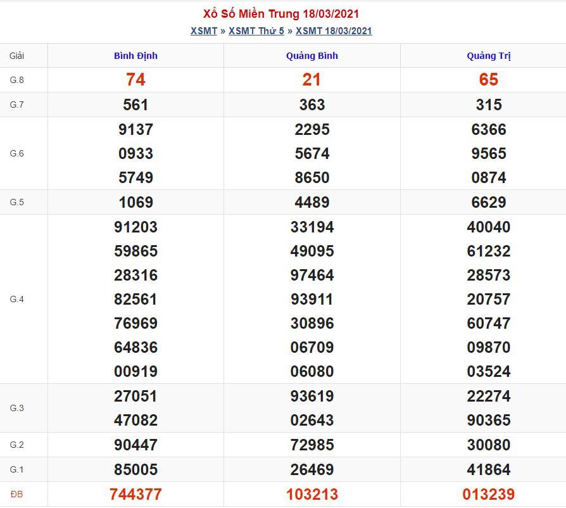Click the G.8 row label
The width and height of the screenshot is (566, 508).
16,80
